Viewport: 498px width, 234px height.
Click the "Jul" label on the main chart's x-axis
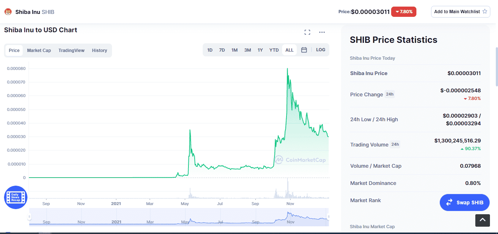pos(220,204)
